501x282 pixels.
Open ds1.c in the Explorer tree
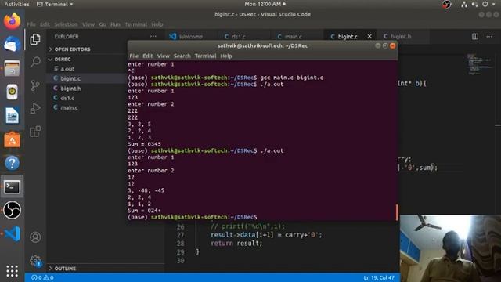click(x=67, y=98)
